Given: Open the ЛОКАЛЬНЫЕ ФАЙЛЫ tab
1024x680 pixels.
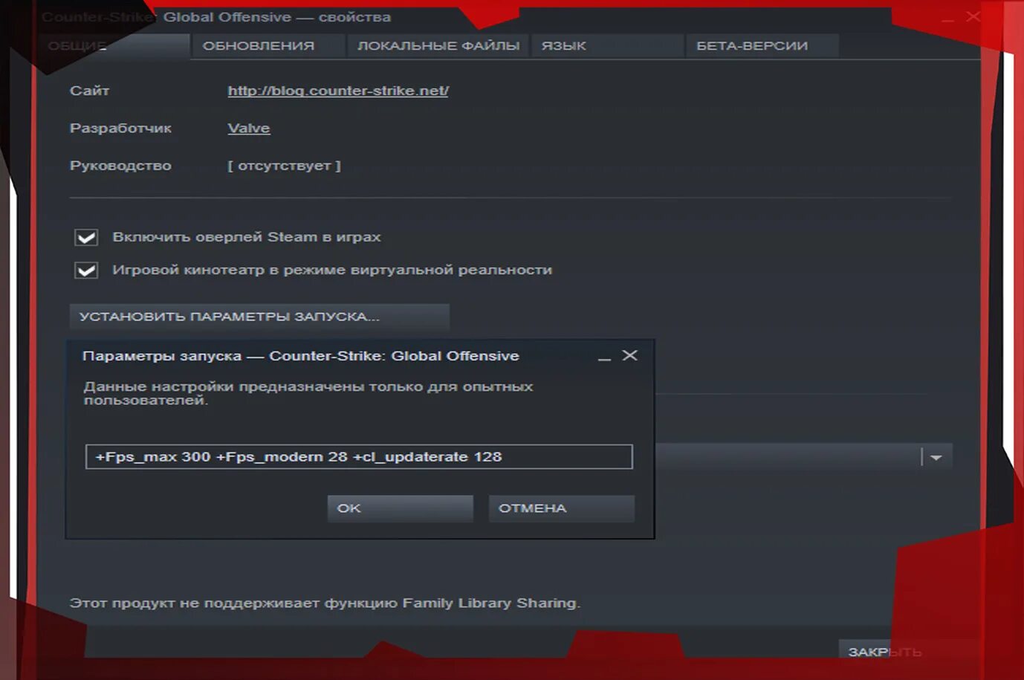Looking at the screenshot, I should point(438,46).
